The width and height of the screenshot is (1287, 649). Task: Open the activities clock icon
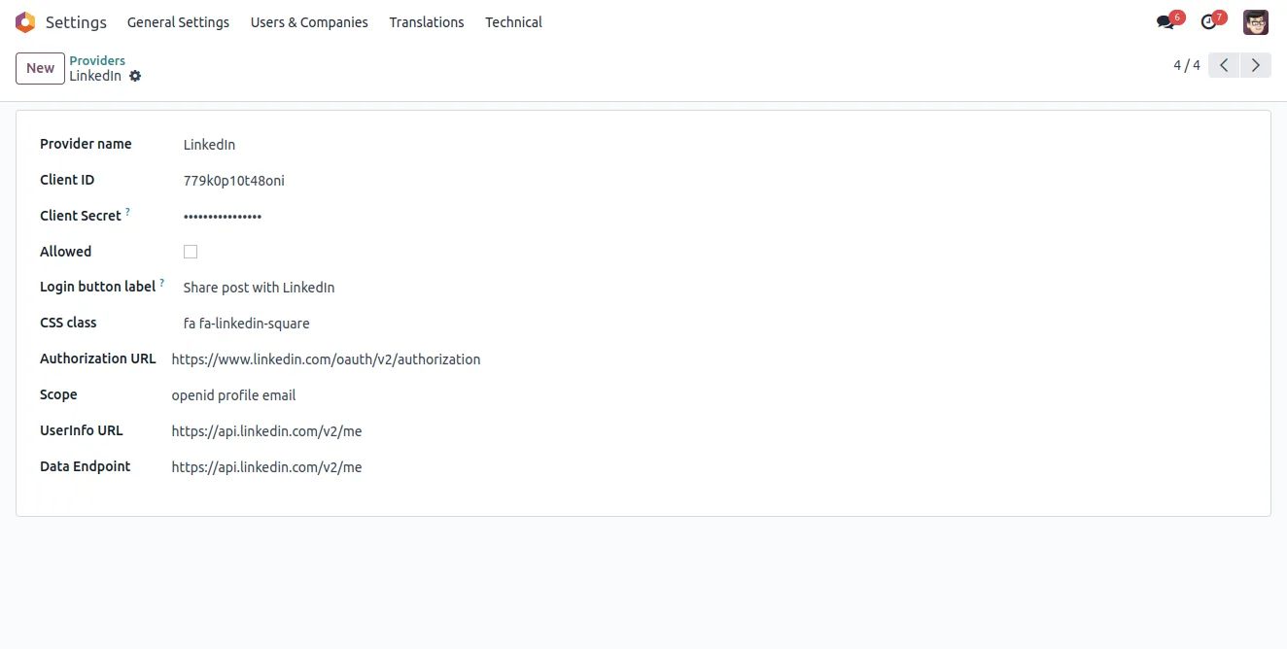(x=1208, y=22)
